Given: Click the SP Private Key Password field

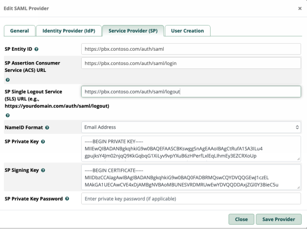Looking at the screenshot, I should [191, 198].
